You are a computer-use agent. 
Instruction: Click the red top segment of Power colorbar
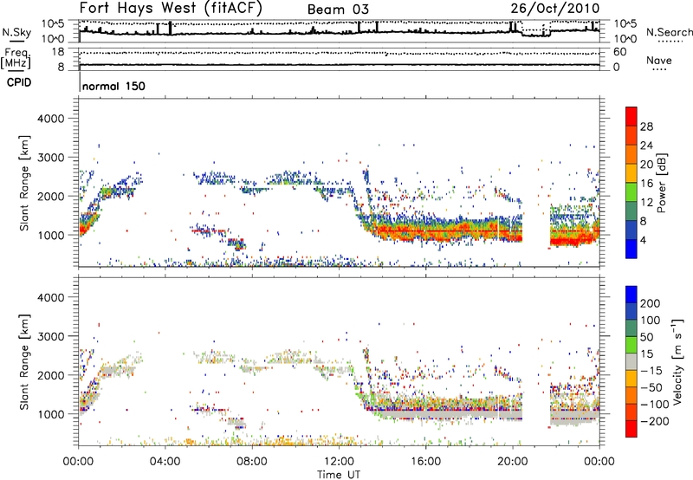click(x=631, y=116)
